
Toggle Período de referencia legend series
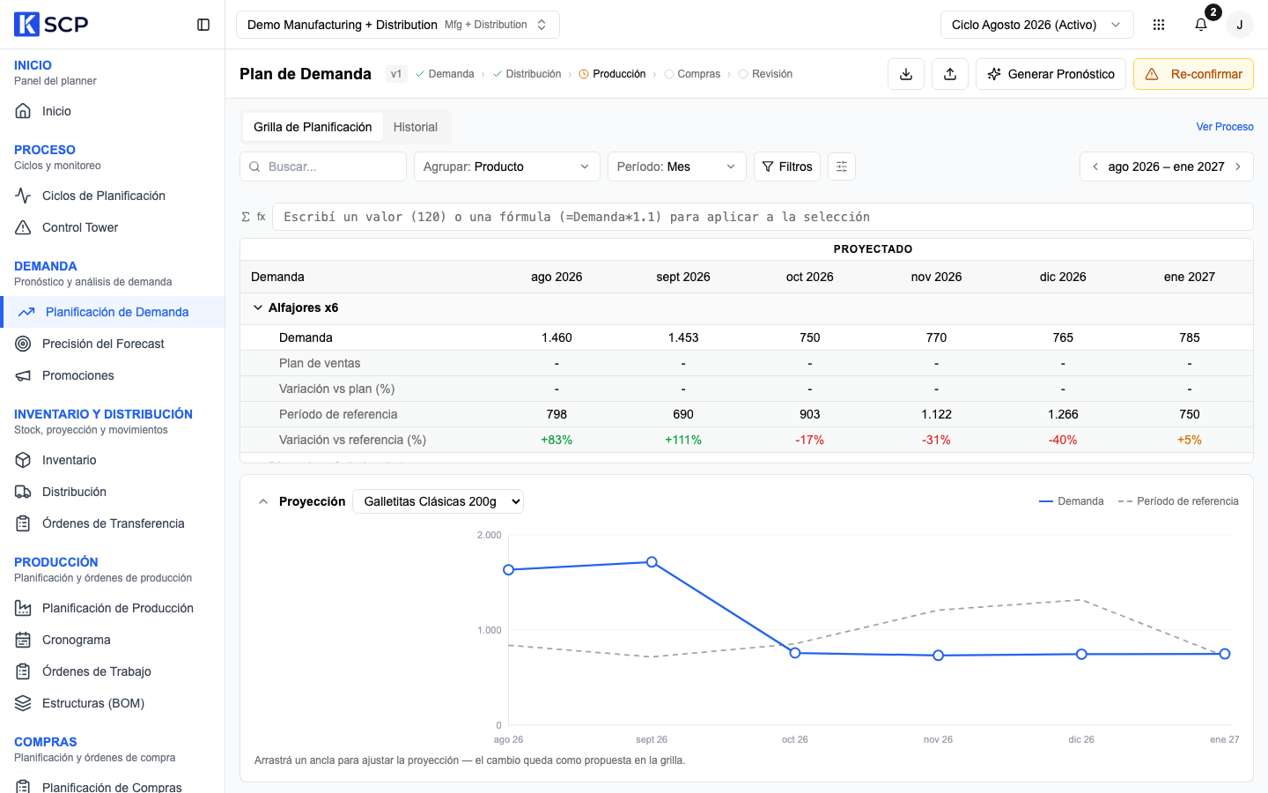[x=1178, y=501]
